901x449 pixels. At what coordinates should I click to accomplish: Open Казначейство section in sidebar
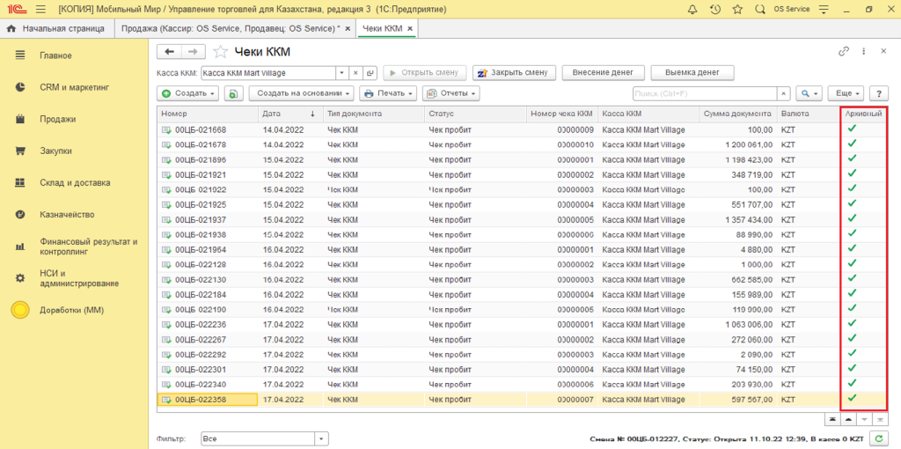point(69,215)
